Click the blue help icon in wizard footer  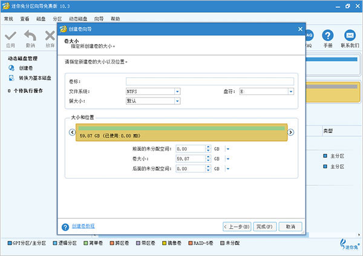coord(65,227)
